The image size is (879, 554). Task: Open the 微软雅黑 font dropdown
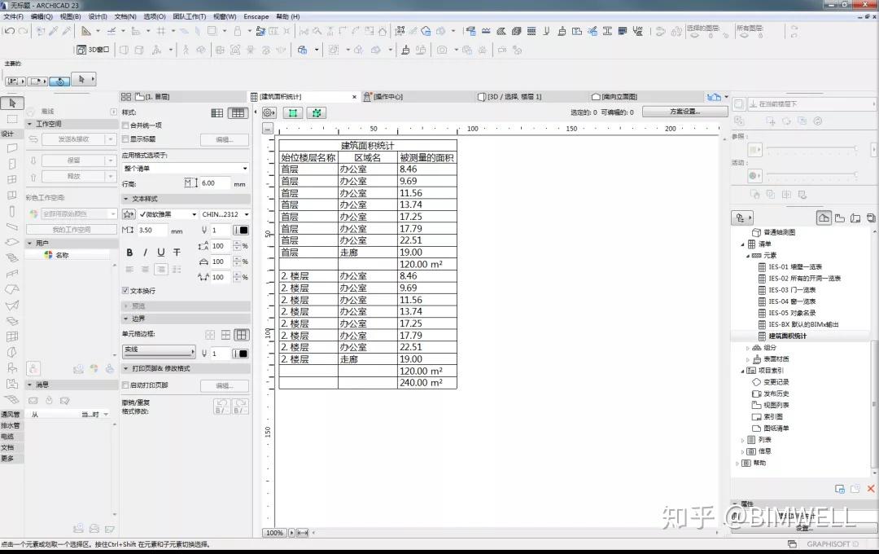click(x=168, y=214)
